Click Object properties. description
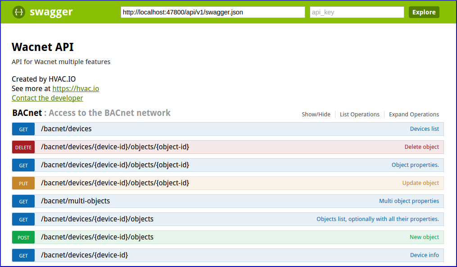Viewport: 457px width, 267px height. (x=415, y=165)
